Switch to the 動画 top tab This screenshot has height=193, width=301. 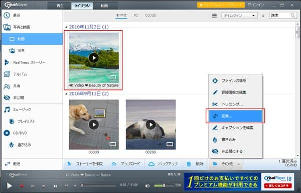click(104, 6)
